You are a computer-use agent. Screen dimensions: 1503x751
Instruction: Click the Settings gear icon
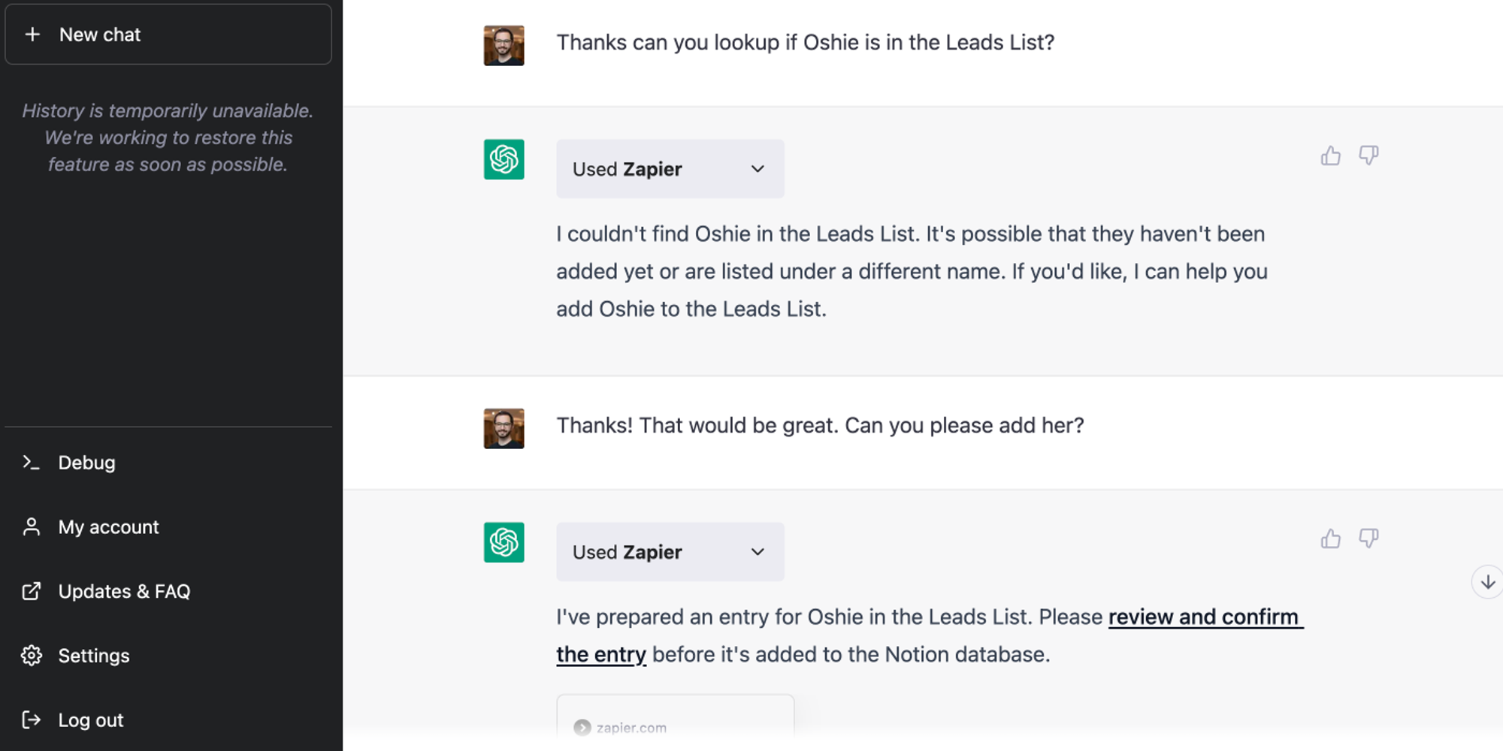(32, 655)
